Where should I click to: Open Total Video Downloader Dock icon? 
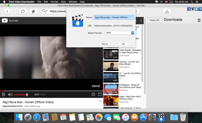[x=161, y=118]
